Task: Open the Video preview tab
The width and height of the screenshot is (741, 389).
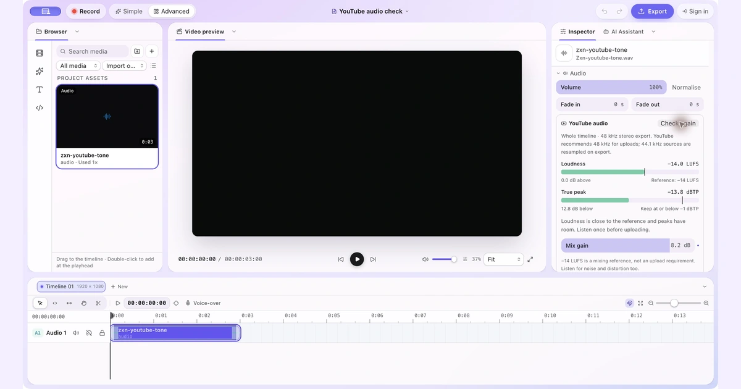Action: 200,31
